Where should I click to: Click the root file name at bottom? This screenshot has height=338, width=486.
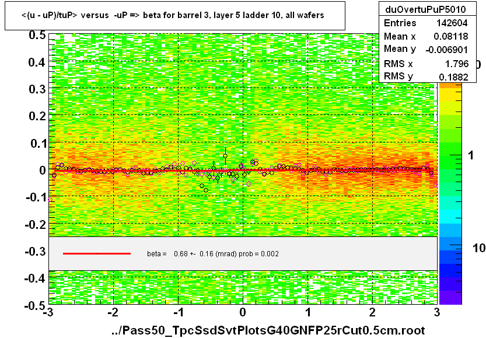point(268,330)
